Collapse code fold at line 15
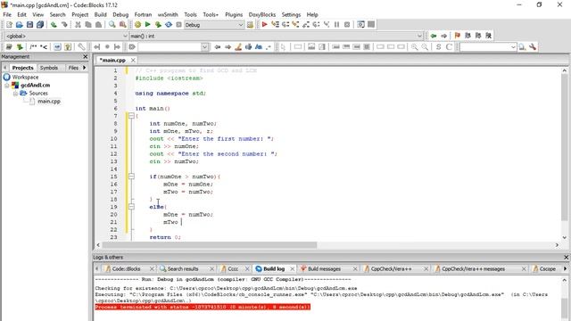This screenshot has height=321, width=571. point(131,177)
